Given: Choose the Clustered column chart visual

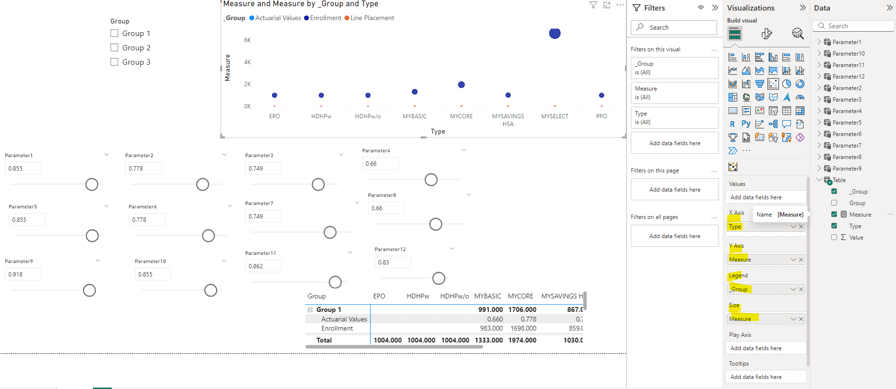Looking at the screenshot, I should point(773,57).
